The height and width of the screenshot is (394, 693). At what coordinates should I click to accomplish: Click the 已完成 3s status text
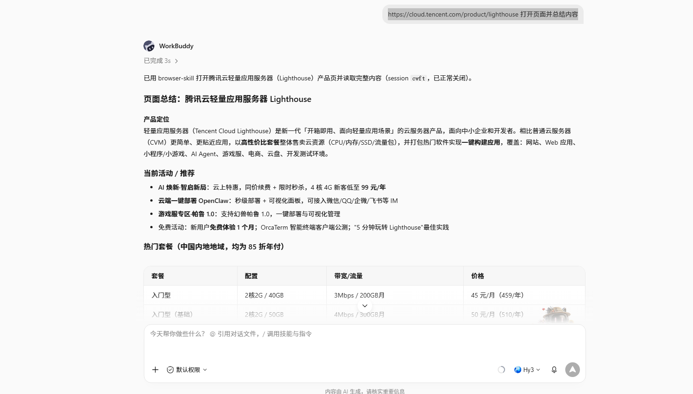[x=157, y=61]
